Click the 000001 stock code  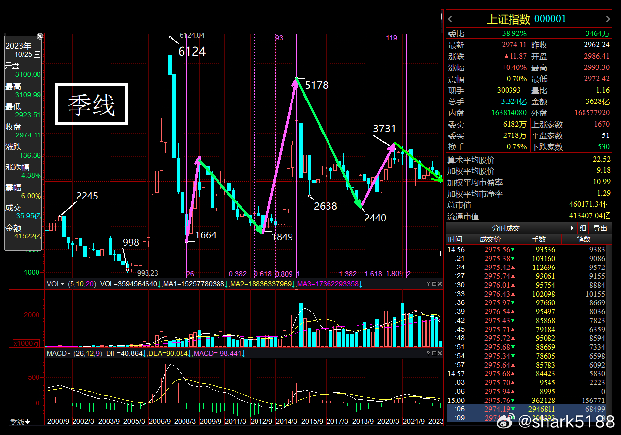(x=550, y=19)
